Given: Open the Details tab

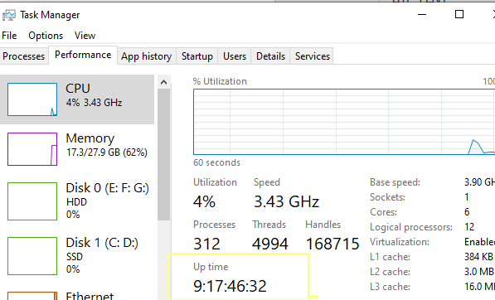Looking at the screenshot, I should [x=270, y=56].
